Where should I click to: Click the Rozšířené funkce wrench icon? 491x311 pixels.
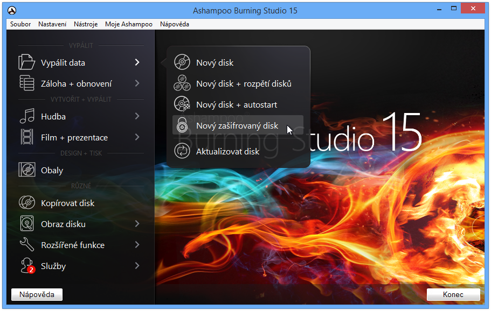(x=27, y=244)
